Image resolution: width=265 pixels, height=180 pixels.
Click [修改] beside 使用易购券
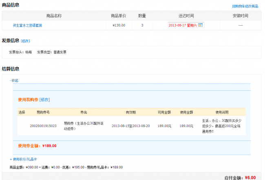44,100
